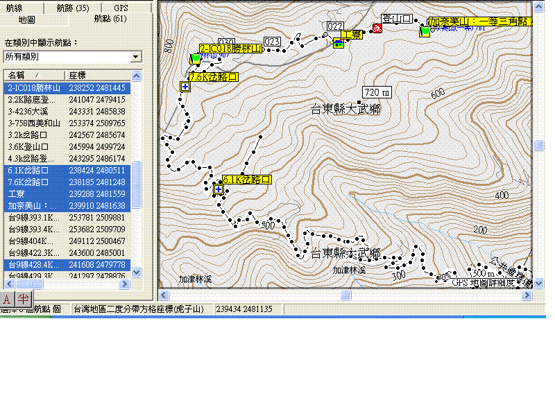Screen dimensions: 555x398
Task: Click the red 'A' input mode icon
Action: pos(7,299)
